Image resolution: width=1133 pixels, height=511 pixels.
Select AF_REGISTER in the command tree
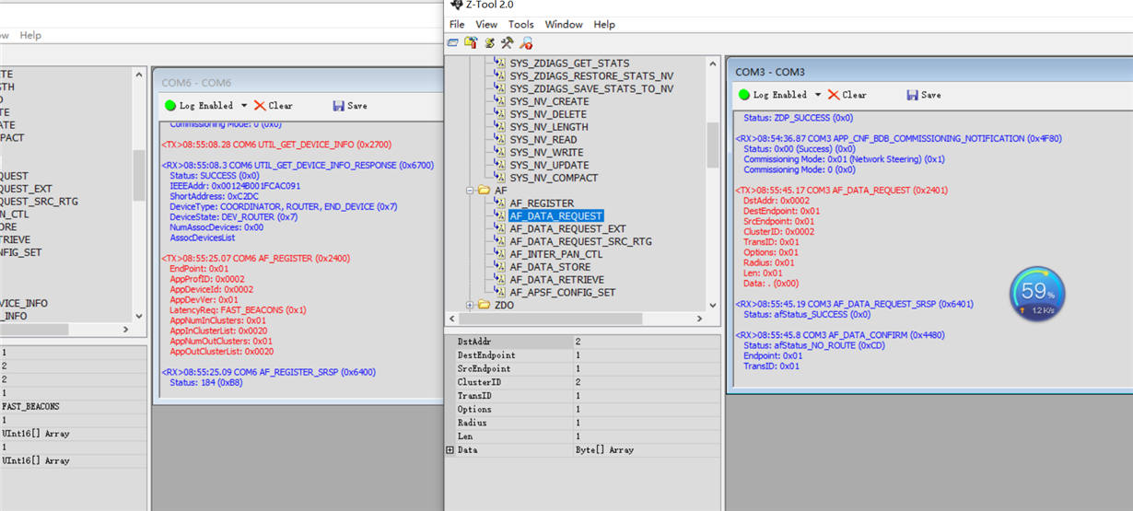pyautogui.click(x=542, y=203)
